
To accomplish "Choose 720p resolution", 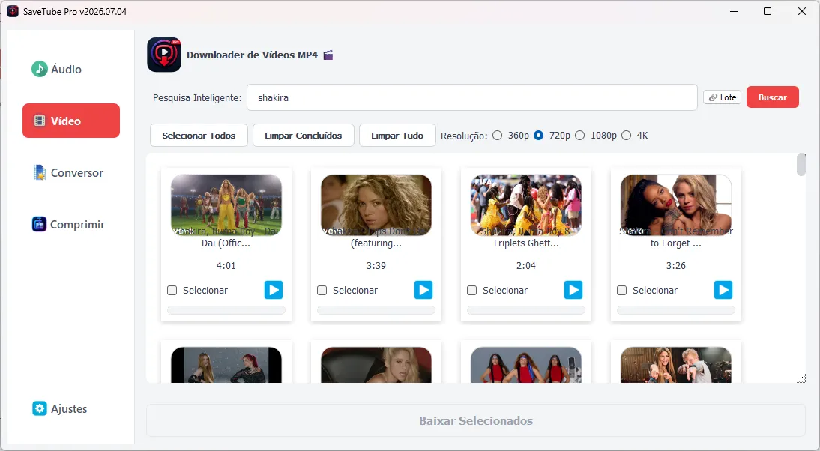I will [539, 136].
